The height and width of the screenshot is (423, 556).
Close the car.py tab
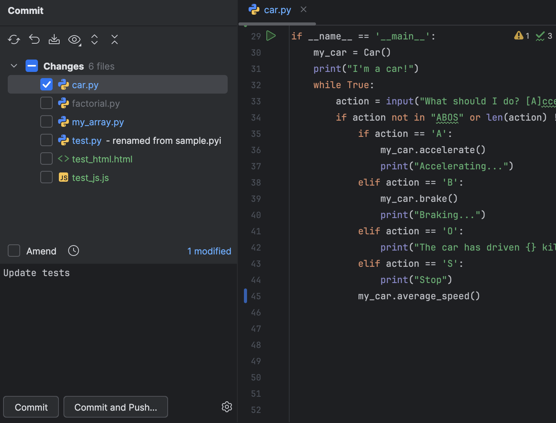tap(303, 9)
